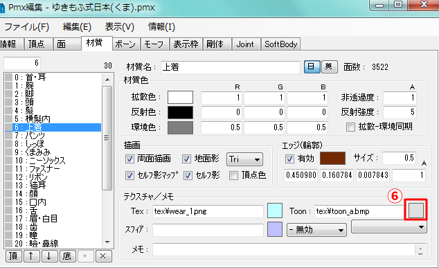439x268 pixels.
Task: Click 非透過度 value field
Action: coord(400,98)
